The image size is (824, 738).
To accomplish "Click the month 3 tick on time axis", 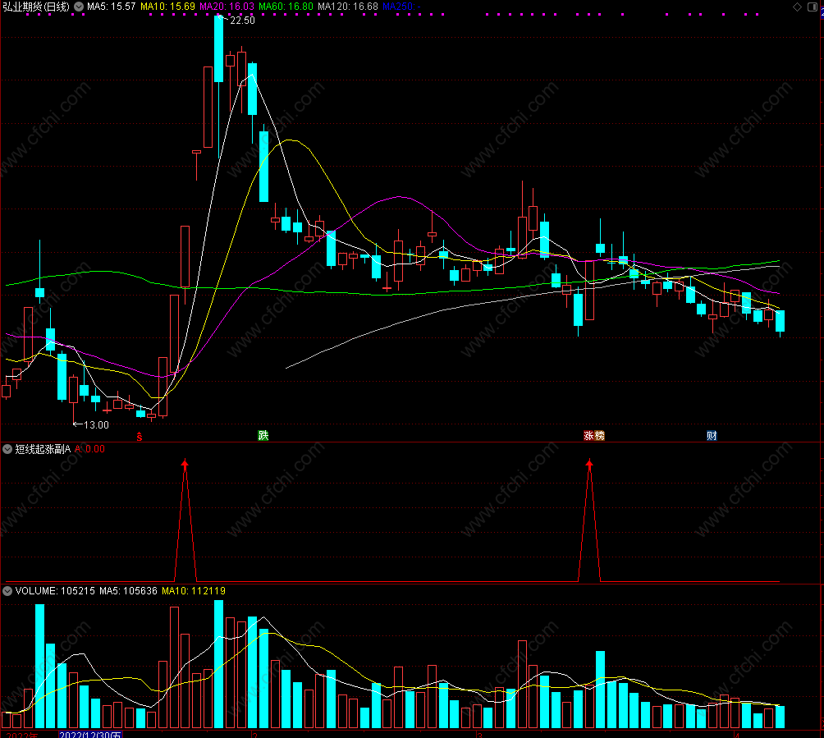I will (479, 735).
